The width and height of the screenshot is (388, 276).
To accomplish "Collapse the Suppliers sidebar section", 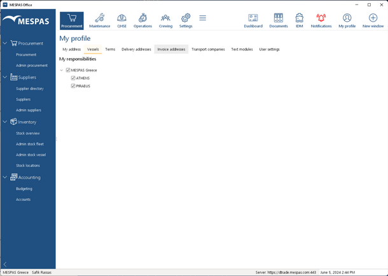I will 4,77.
